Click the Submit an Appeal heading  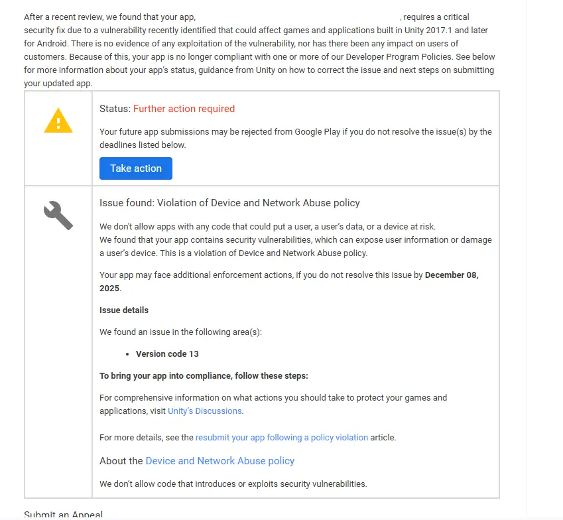pos(64,515)
